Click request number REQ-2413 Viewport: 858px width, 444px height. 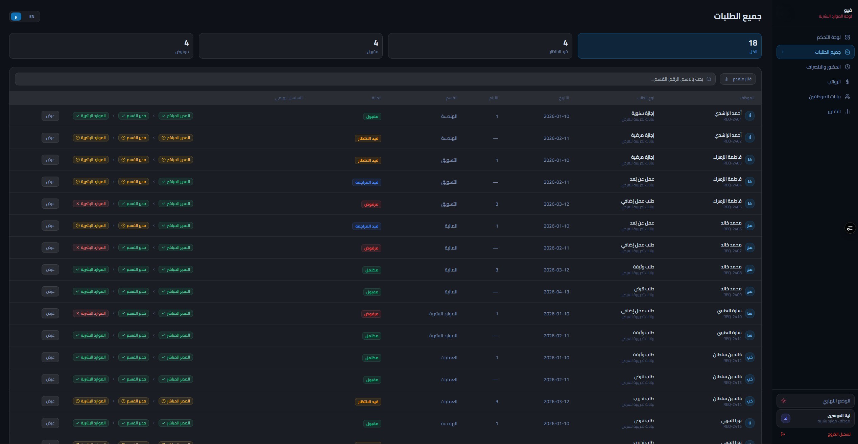tap(732, 383)
